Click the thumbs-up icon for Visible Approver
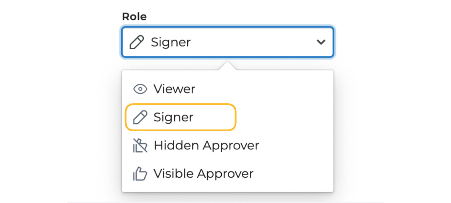The image size is (451, 203). 140,174
